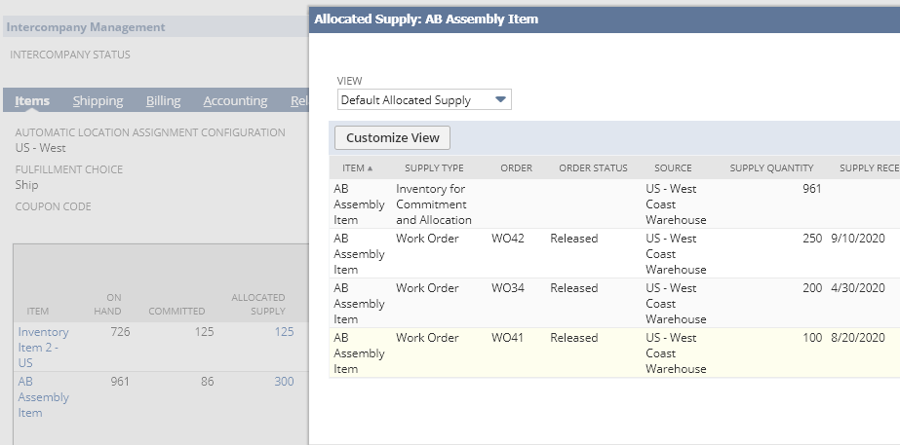
Task: Sort by the Item column header
Action: [x=358, y=167]
